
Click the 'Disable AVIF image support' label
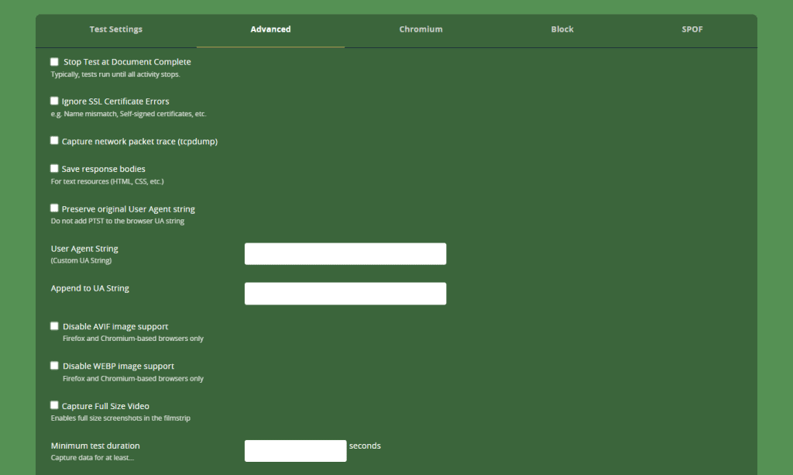pos(115,327)
